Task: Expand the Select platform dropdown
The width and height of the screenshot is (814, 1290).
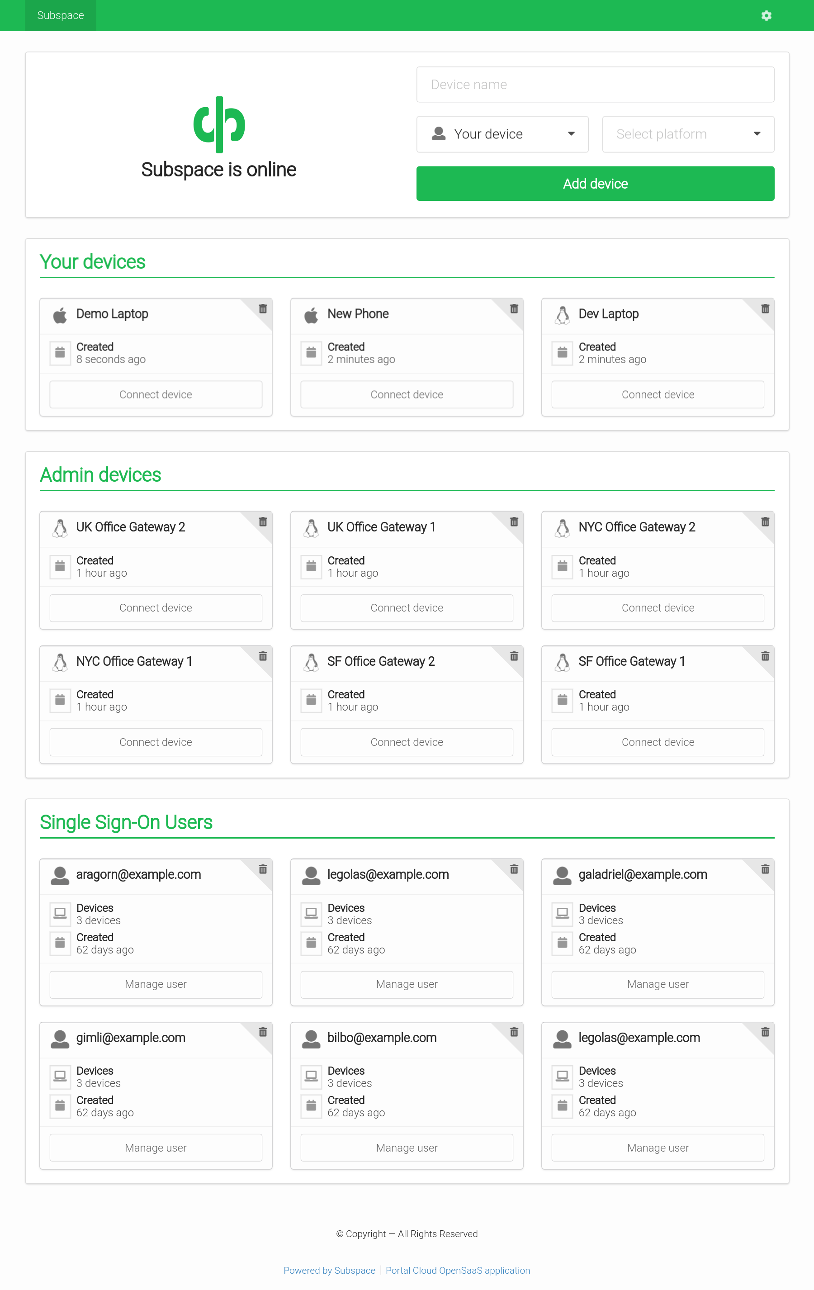Action: pyautogui.click(x=688, y=134)
